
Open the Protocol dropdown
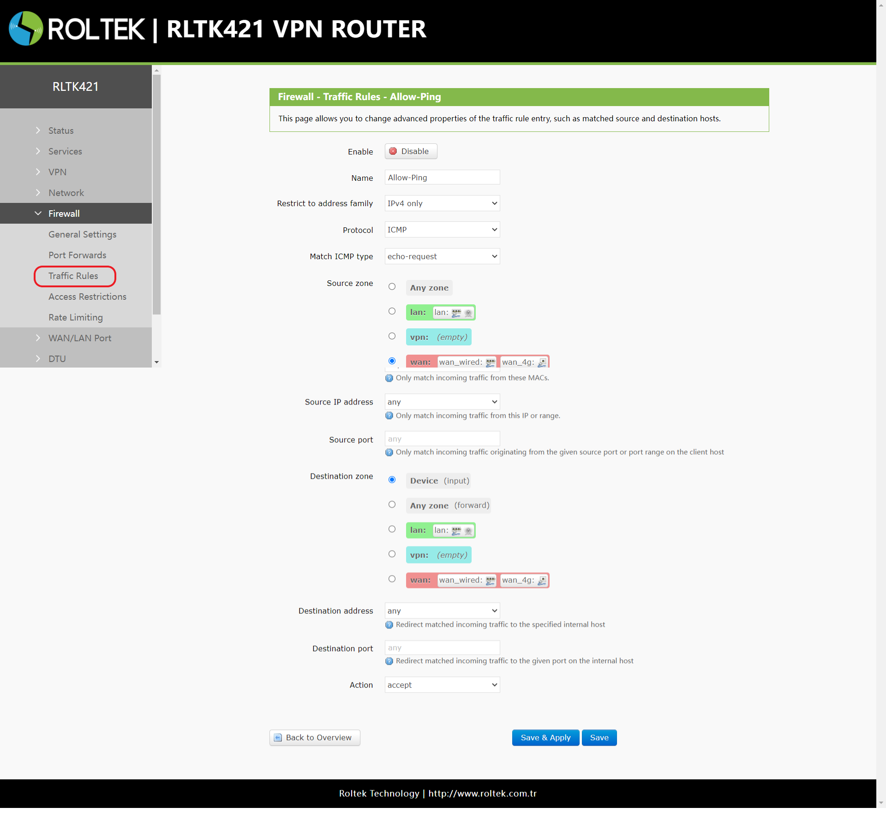(x=442, y=230)
